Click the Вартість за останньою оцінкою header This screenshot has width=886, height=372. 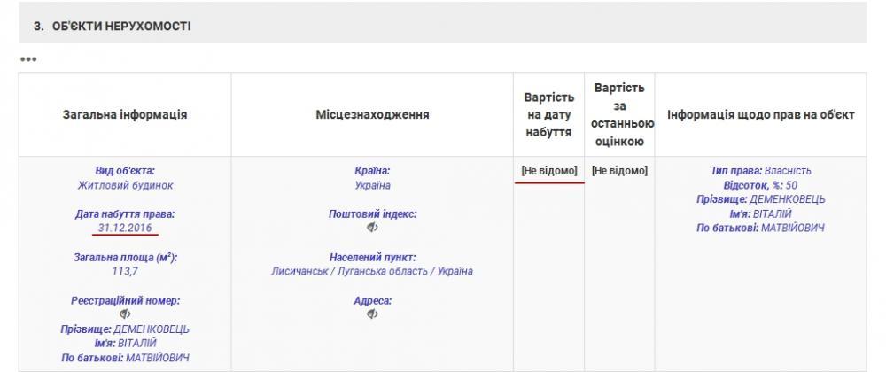click(619, 115)
